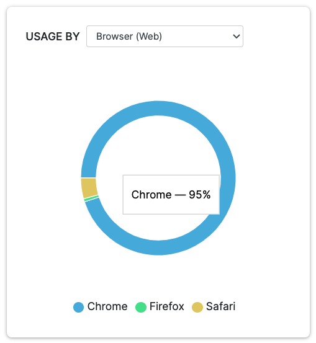Viewport: 316px width, 343px height.
Task: Select the thin green Firefox donut segment
Action: [x=91, y=198]
